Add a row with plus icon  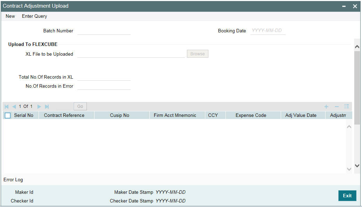tap(326, 106)
